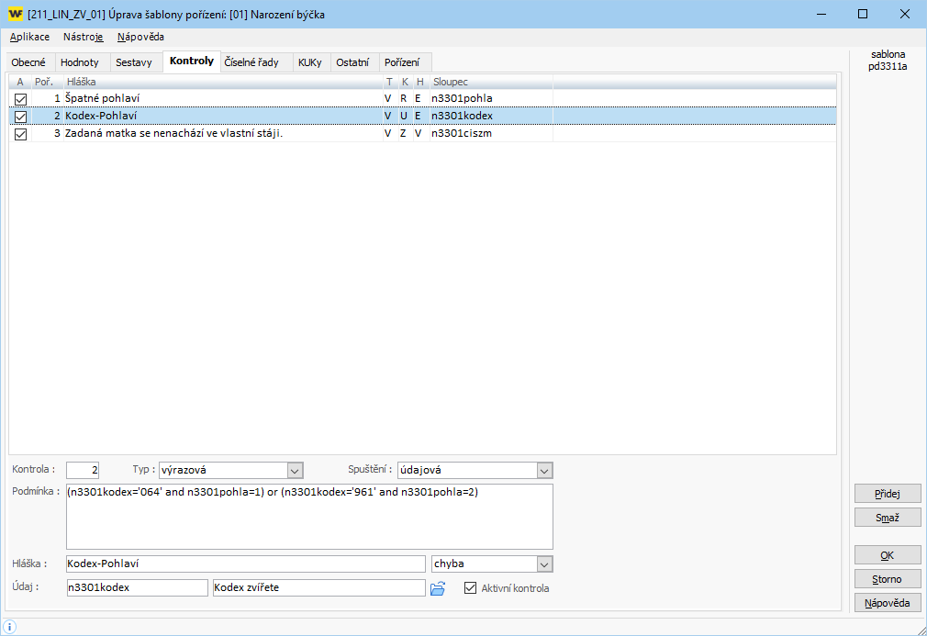Uncheck the checkbox for Špatné pohlaví row
Screen dimensions: 927x636
coord(20,98)
